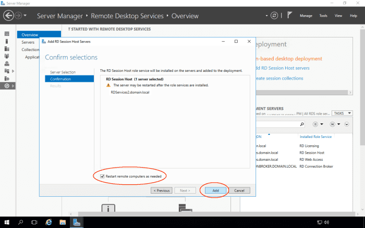This screenshot has width=365, height=228.
Task: Click Add RD Session Host servers link
Action: 283,68
